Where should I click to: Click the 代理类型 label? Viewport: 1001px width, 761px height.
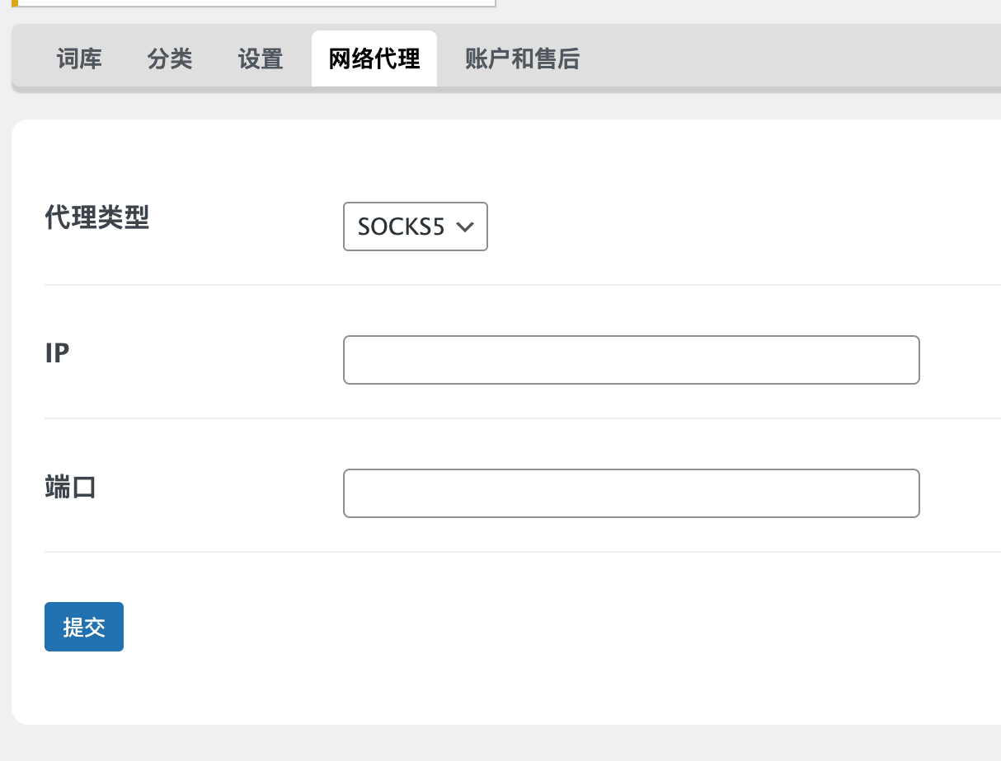pos(96,218)
